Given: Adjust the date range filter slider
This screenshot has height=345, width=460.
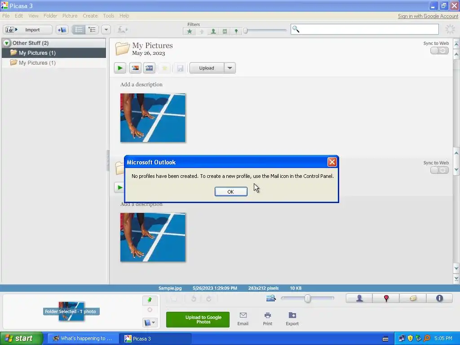Looking at the screenshot, I should click(246, 31).
